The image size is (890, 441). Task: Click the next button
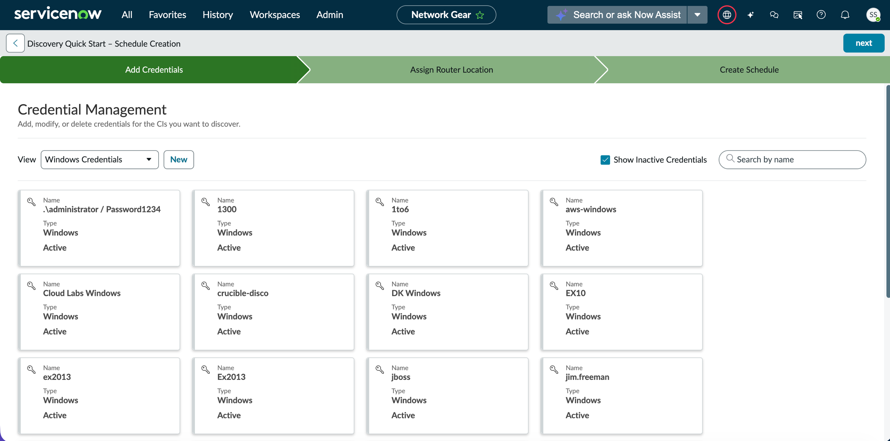[x=864, y=43]
